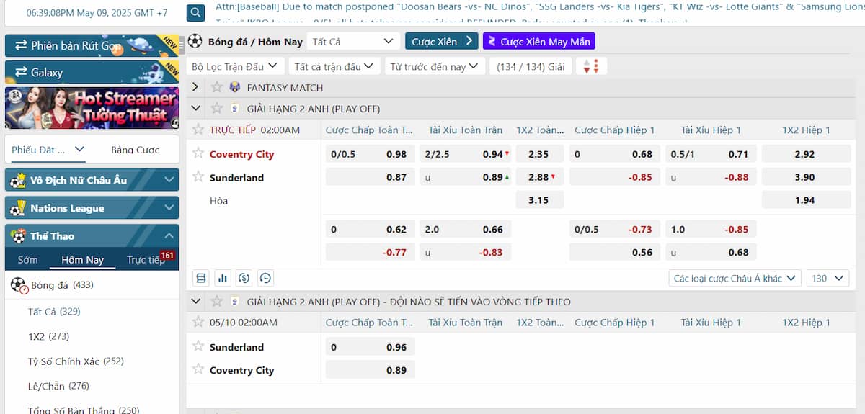Viewport: 865px width, 414px height.
Task: Click the Nations League trophy icon
Action: [17, 208]
